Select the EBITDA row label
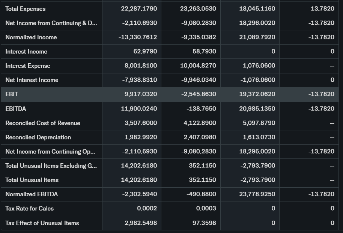This screenshot has width=343, height=233. 16,109
